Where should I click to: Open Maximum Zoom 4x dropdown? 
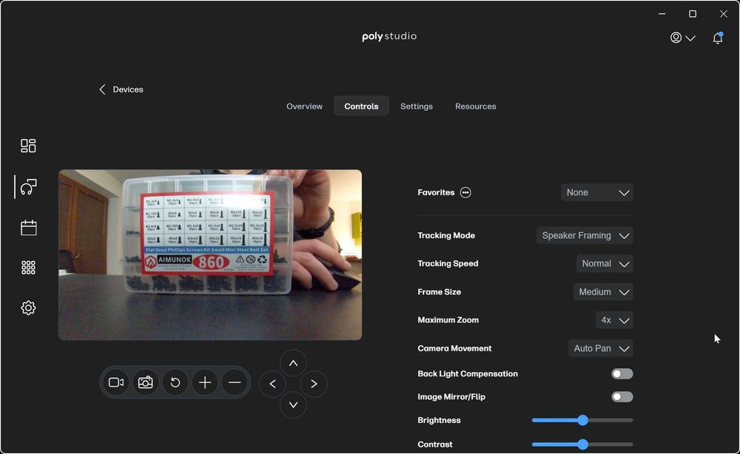[x=614, y=320]
